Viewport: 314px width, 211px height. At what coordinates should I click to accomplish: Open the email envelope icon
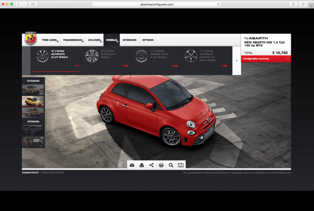tap(132, 165)
